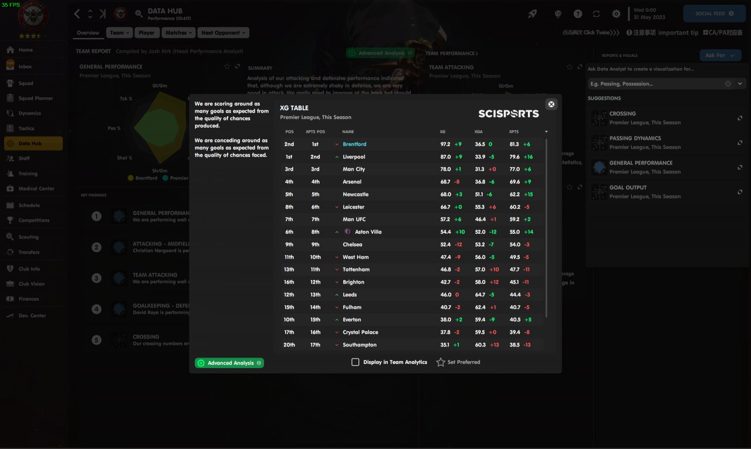Open the xG table column options arrow
The image size is (751, 449).
point(546,131)
